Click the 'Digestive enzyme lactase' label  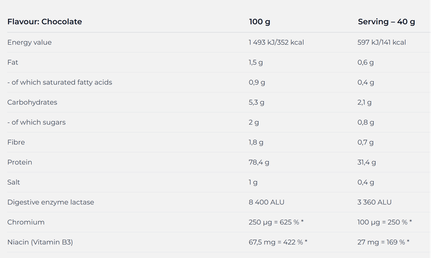[x=51, y=202]
